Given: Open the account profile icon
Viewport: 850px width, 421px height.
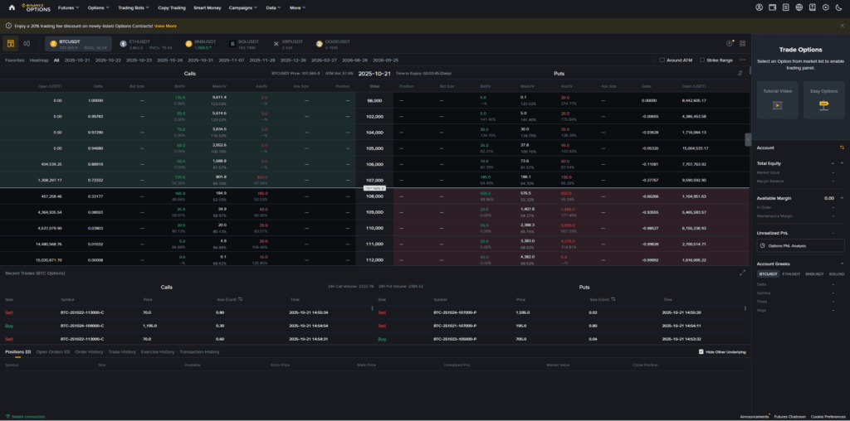Looking at the screenshot, I should (760, 7).
